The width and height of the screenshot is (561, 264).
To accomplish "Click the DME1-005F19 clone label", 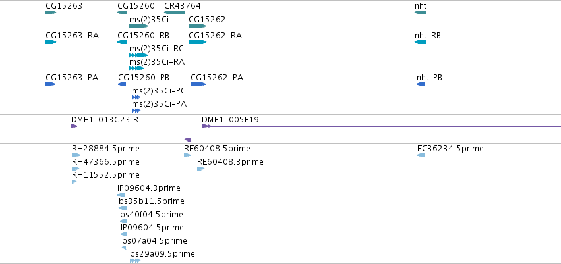I will [230, 120].
